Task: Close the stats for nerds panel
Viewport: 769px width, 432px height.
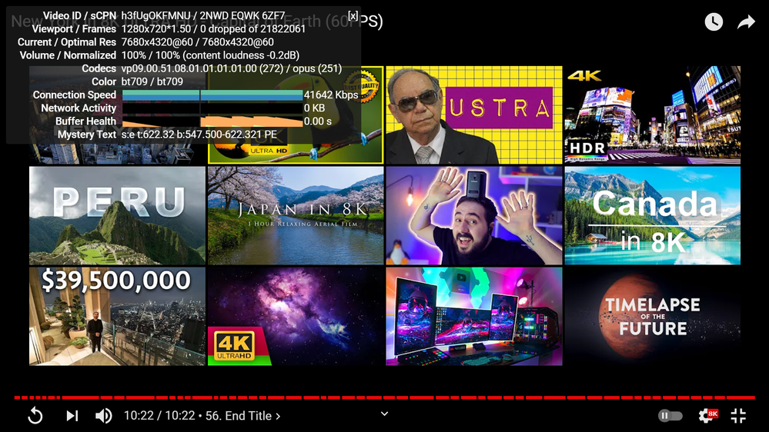Action: pyautogui.click(x=353, y=15)
